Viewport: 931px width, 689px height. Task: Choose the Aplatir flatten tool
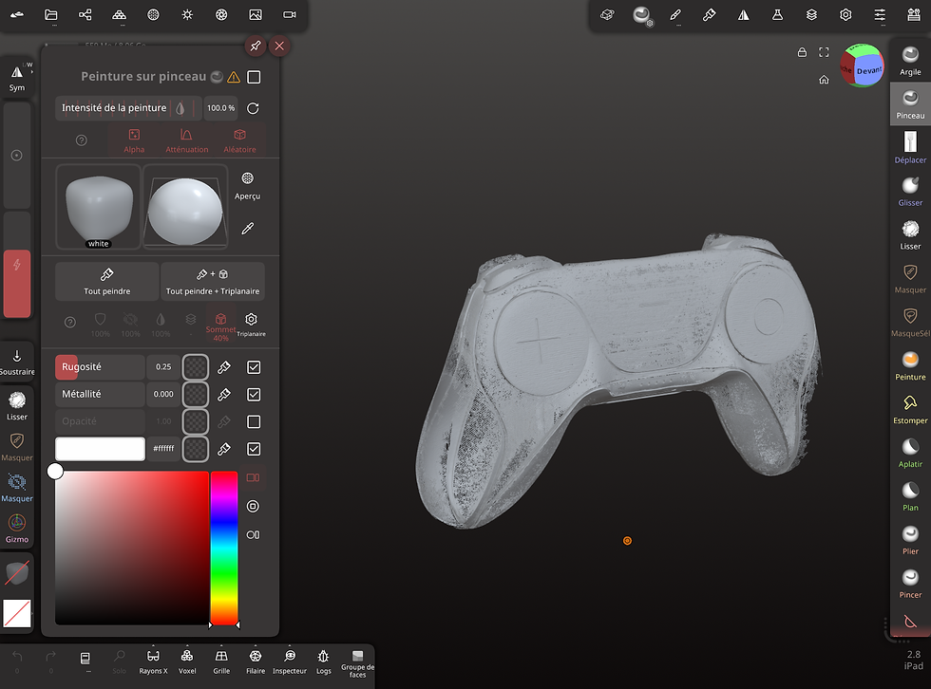click(x=910, y=453)
